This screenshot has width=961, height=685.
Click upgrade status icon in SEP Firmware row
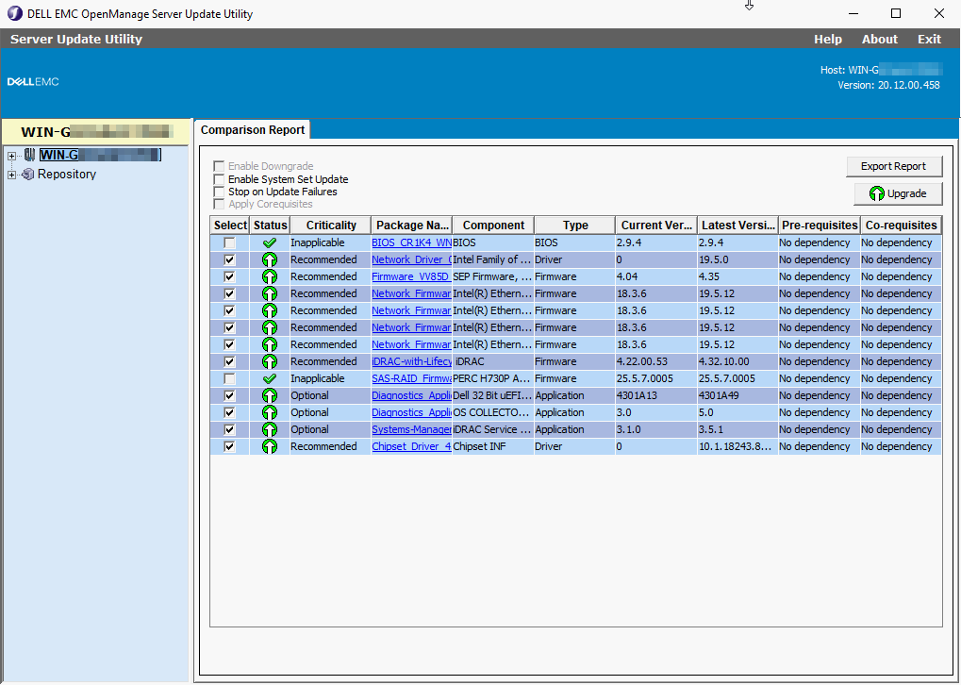(x=269, y=276)
